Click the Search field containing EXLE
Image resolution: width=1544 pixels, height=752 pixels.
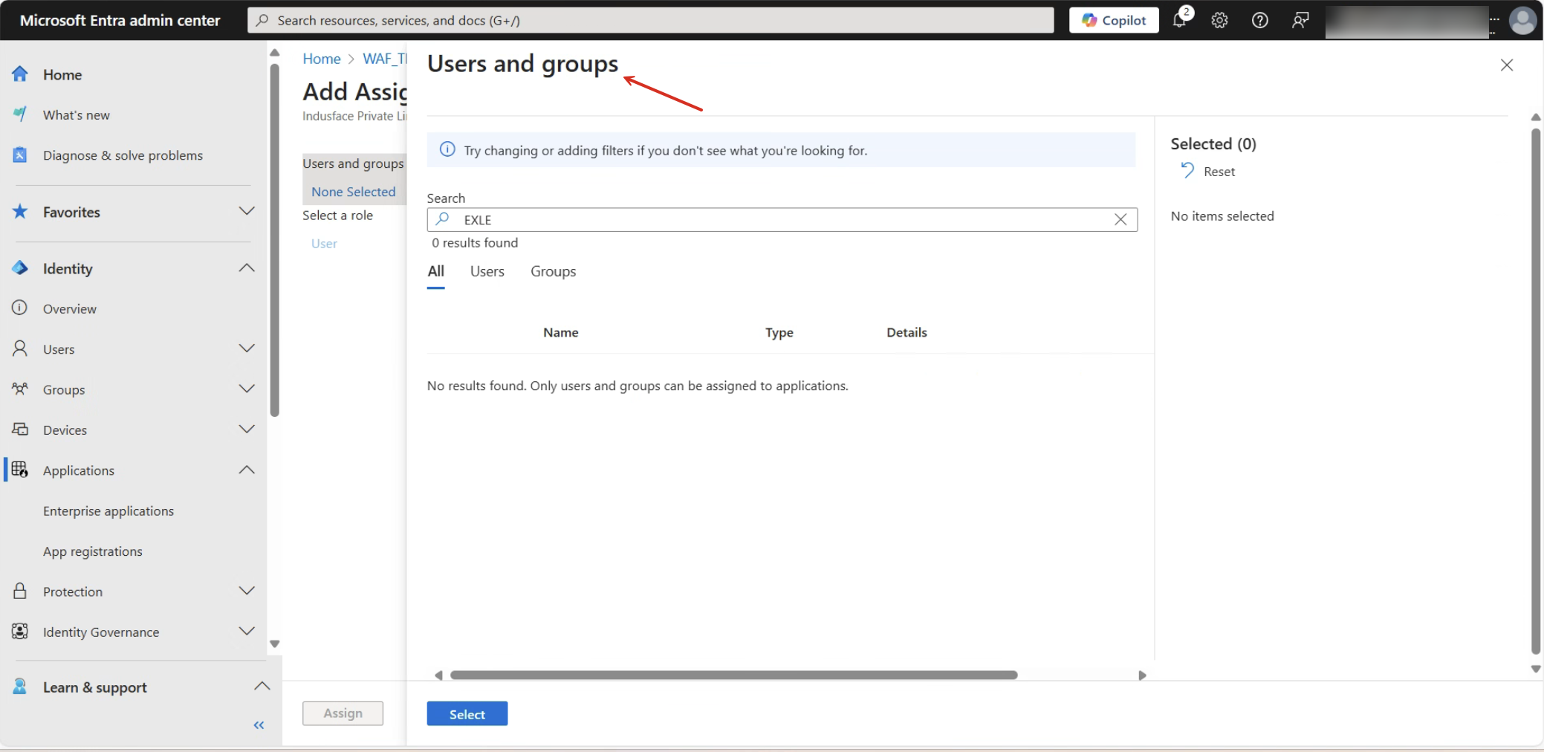782,220
